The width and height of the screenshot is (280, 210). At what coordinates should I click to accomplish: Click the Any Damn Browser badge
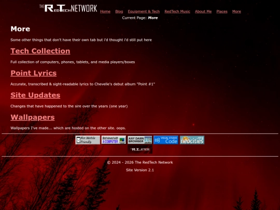tap(140, 140)
